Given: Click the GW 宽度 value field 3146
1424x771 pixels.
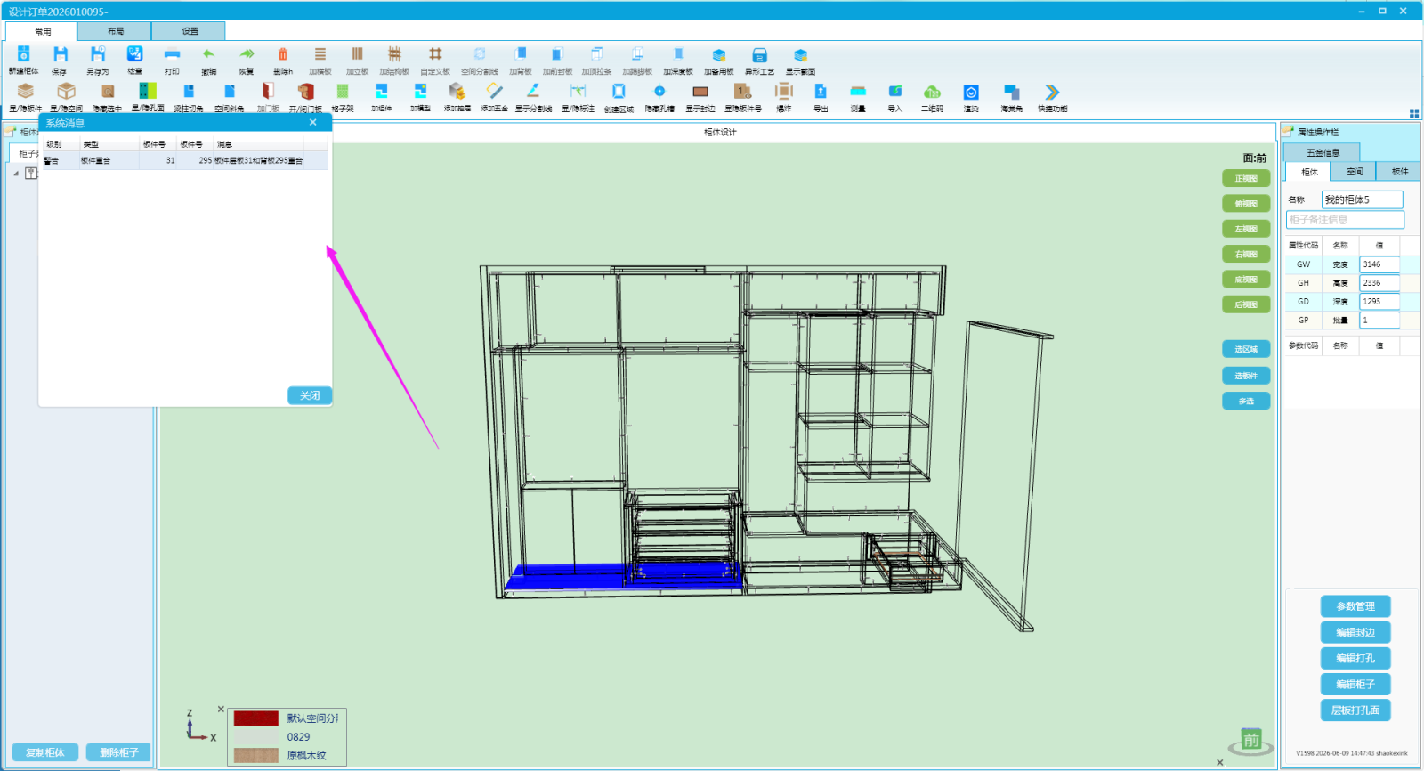Looking at the screenshot, I should (x=1379, y=264).
